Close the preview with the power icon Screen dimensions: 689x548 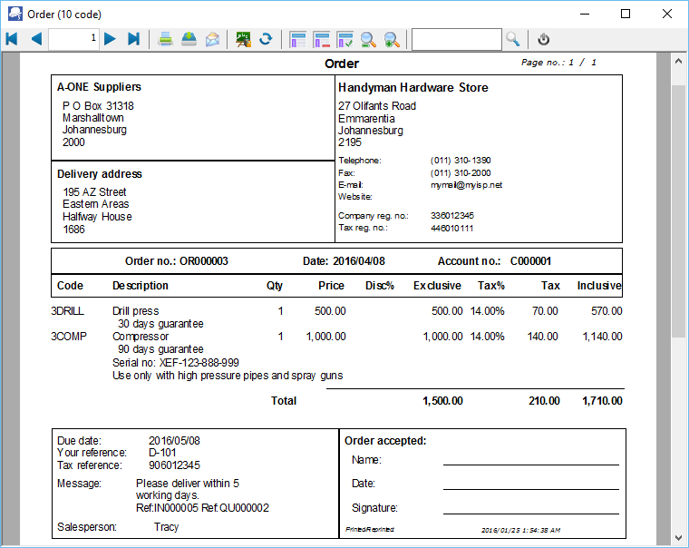[x=544, y=39]
